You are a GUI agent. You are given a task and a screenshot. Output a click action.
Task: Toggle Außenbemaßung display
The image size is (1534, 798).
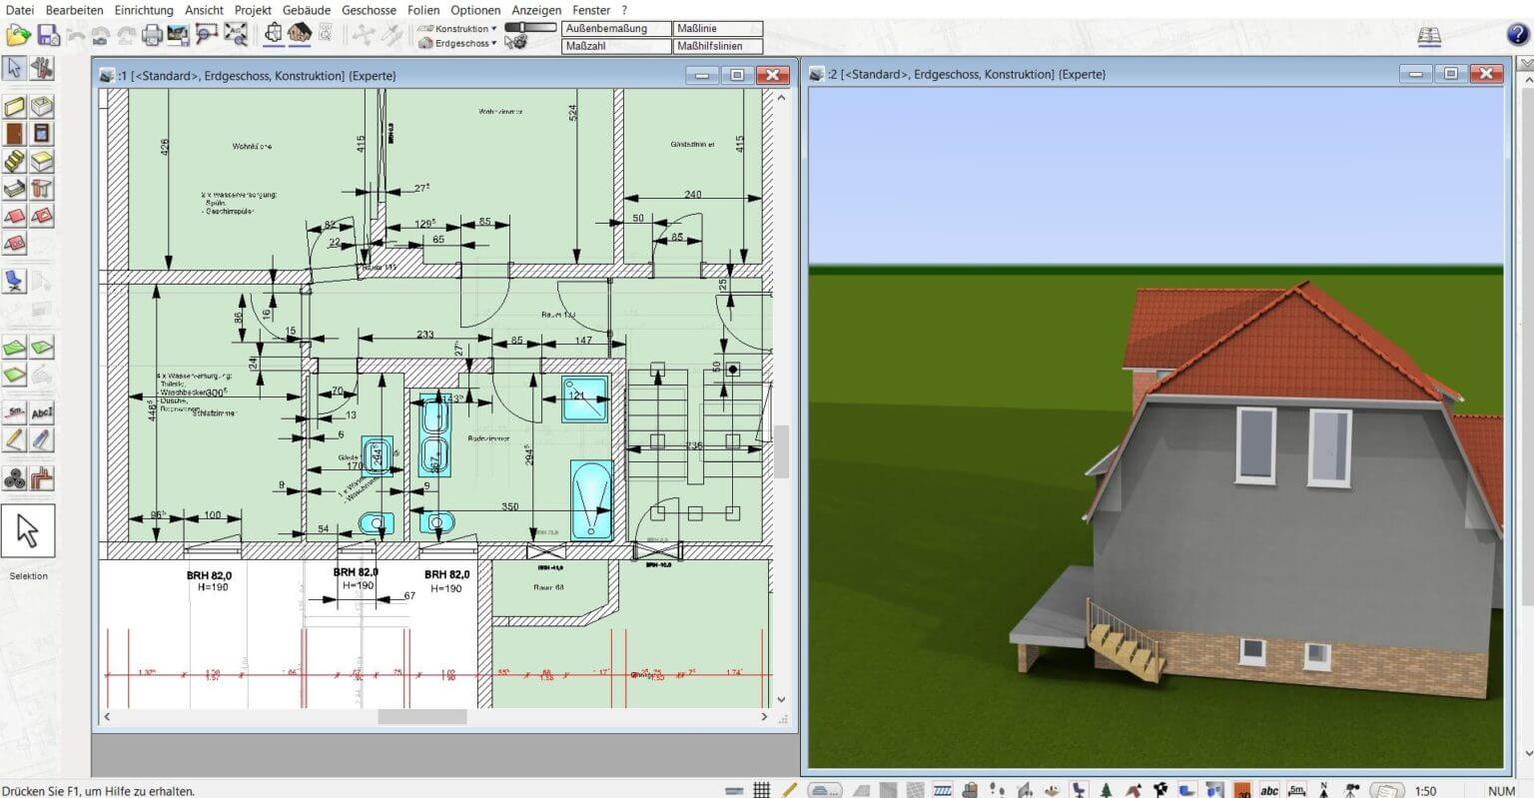coord(615,30)
